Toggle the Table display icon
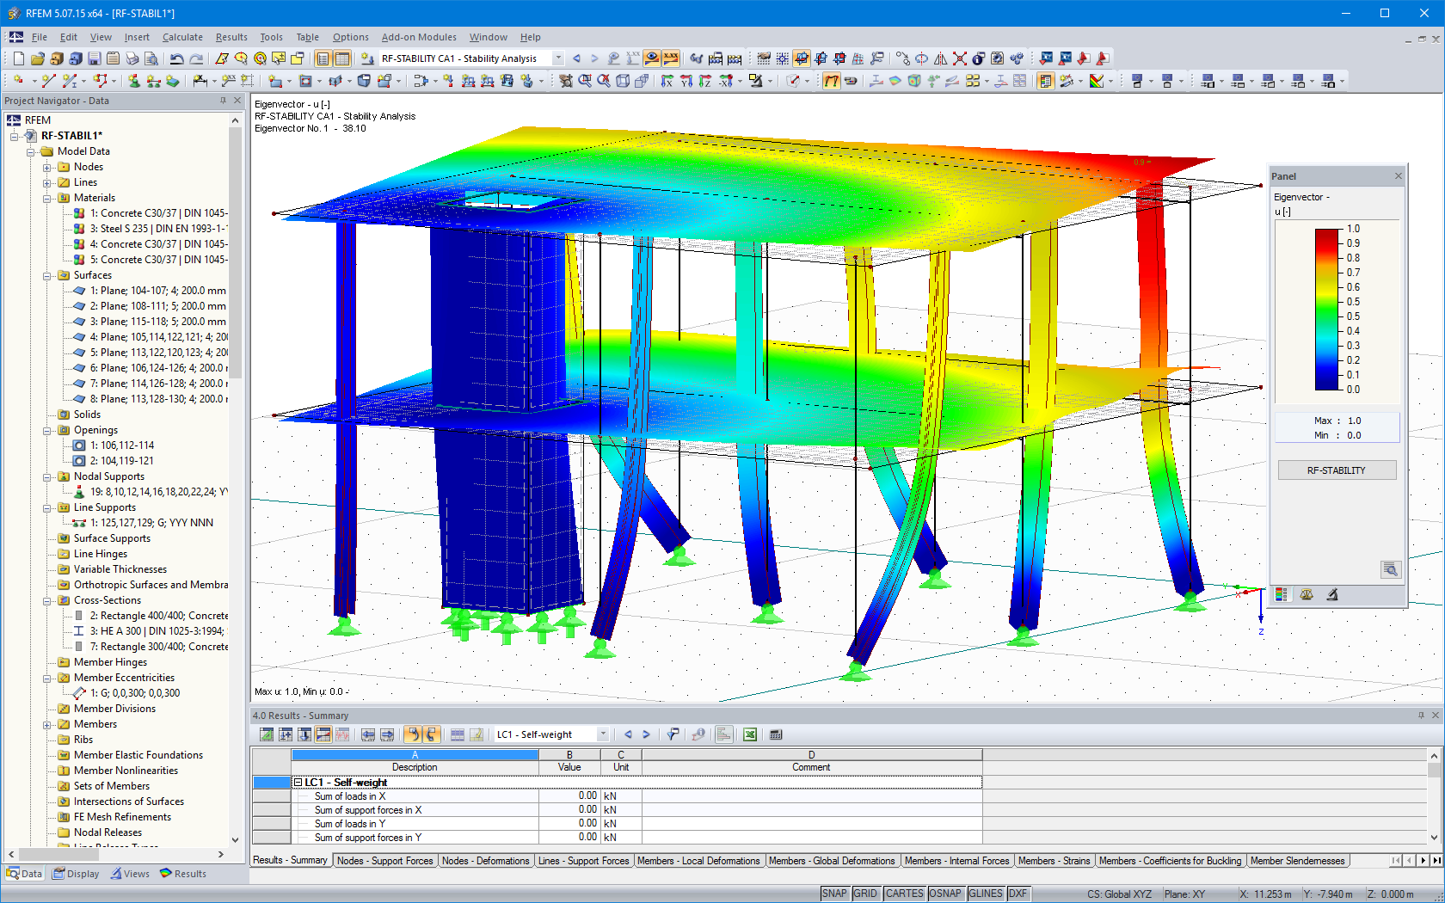This screenshot has width=1445, height=903. pyautogui.click(x=341, y=58)
